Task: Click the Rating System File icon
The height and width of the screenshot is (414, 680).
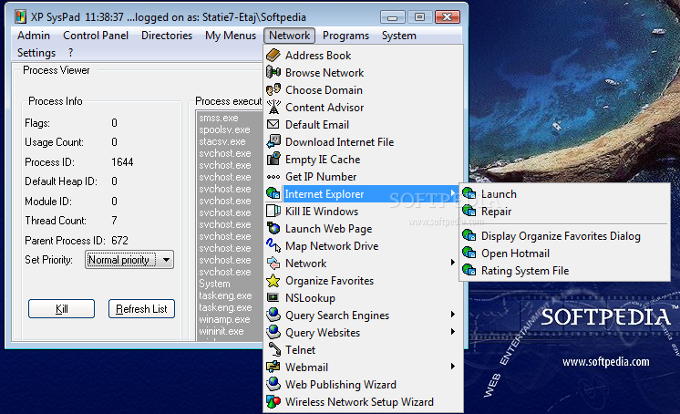Action: click(469, 270)
